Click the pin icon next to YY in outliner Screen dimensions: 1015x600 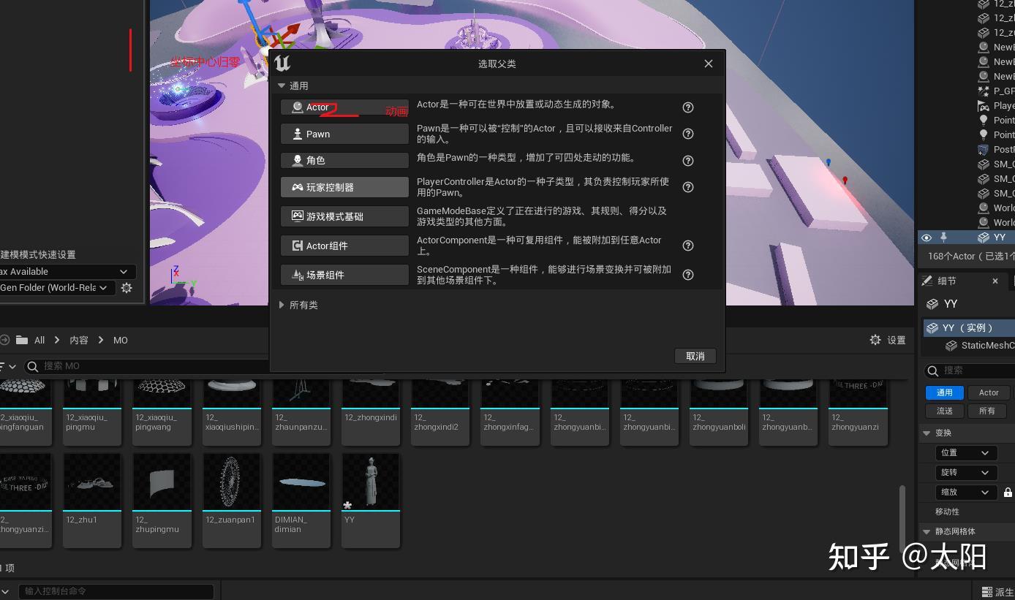944,238
